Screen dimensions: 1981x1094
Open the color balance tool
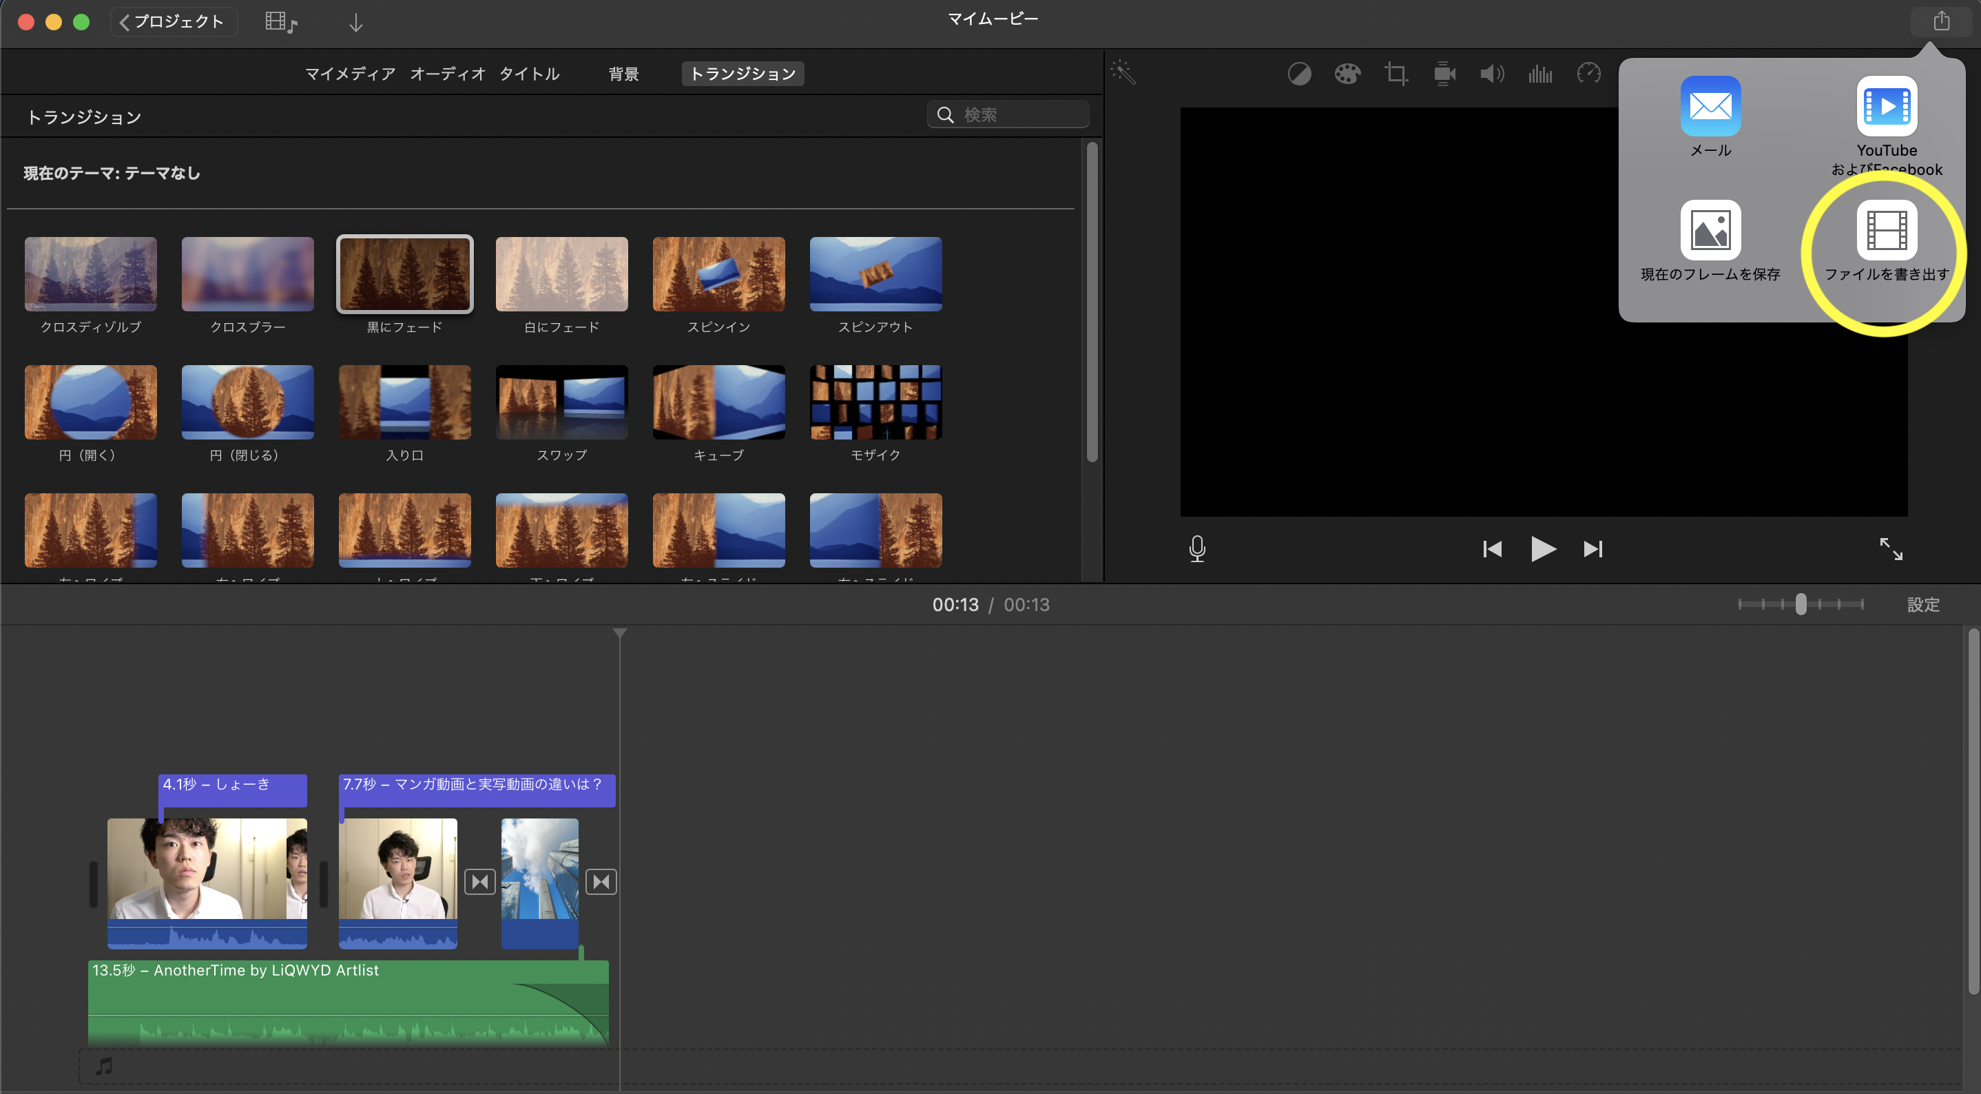(1299, 74)
